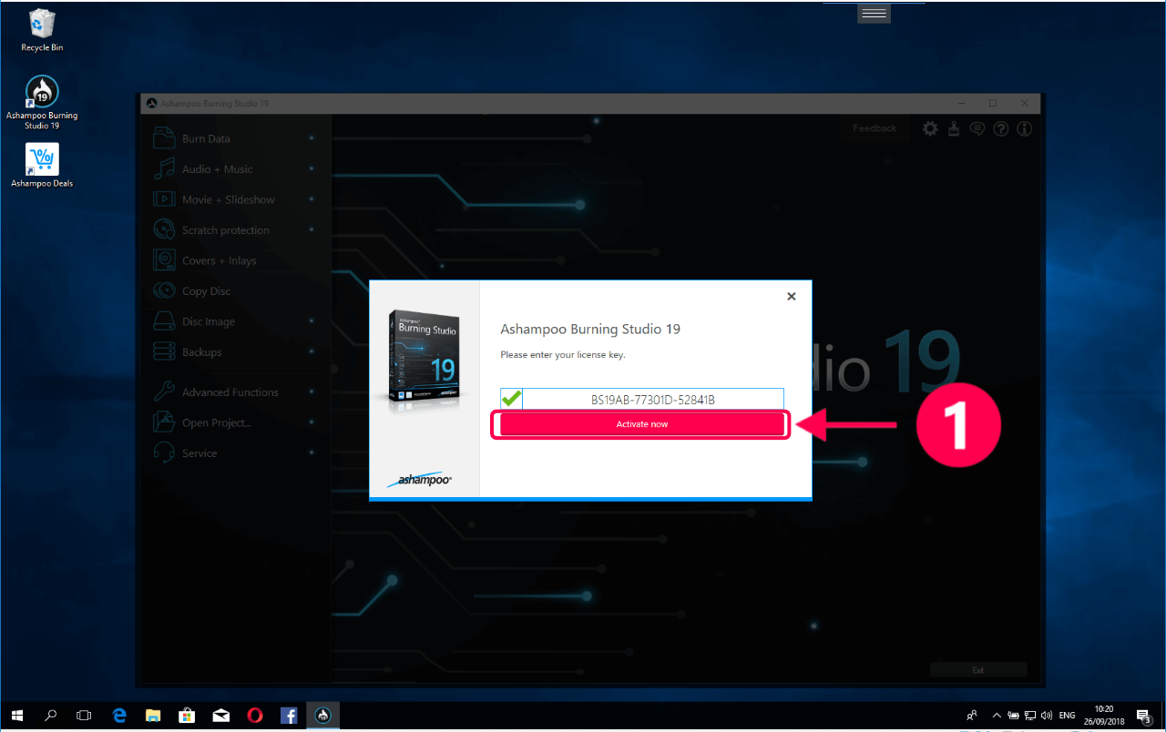The width and height of the screenshot is (1166, 732).
Task: Click the taskbar search magnifier icon
Action: [x=51, y=717]
